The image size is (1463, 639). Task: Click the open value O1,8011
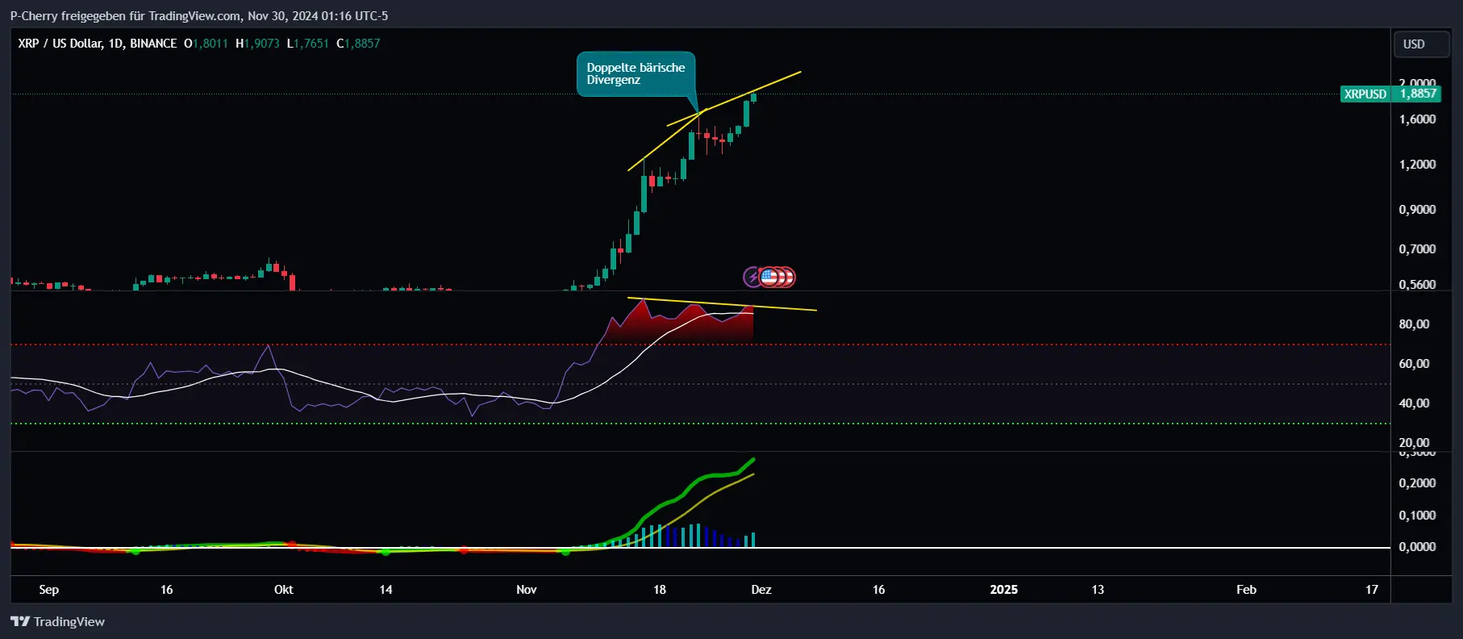pyautogui.click(x=206, y=44)
